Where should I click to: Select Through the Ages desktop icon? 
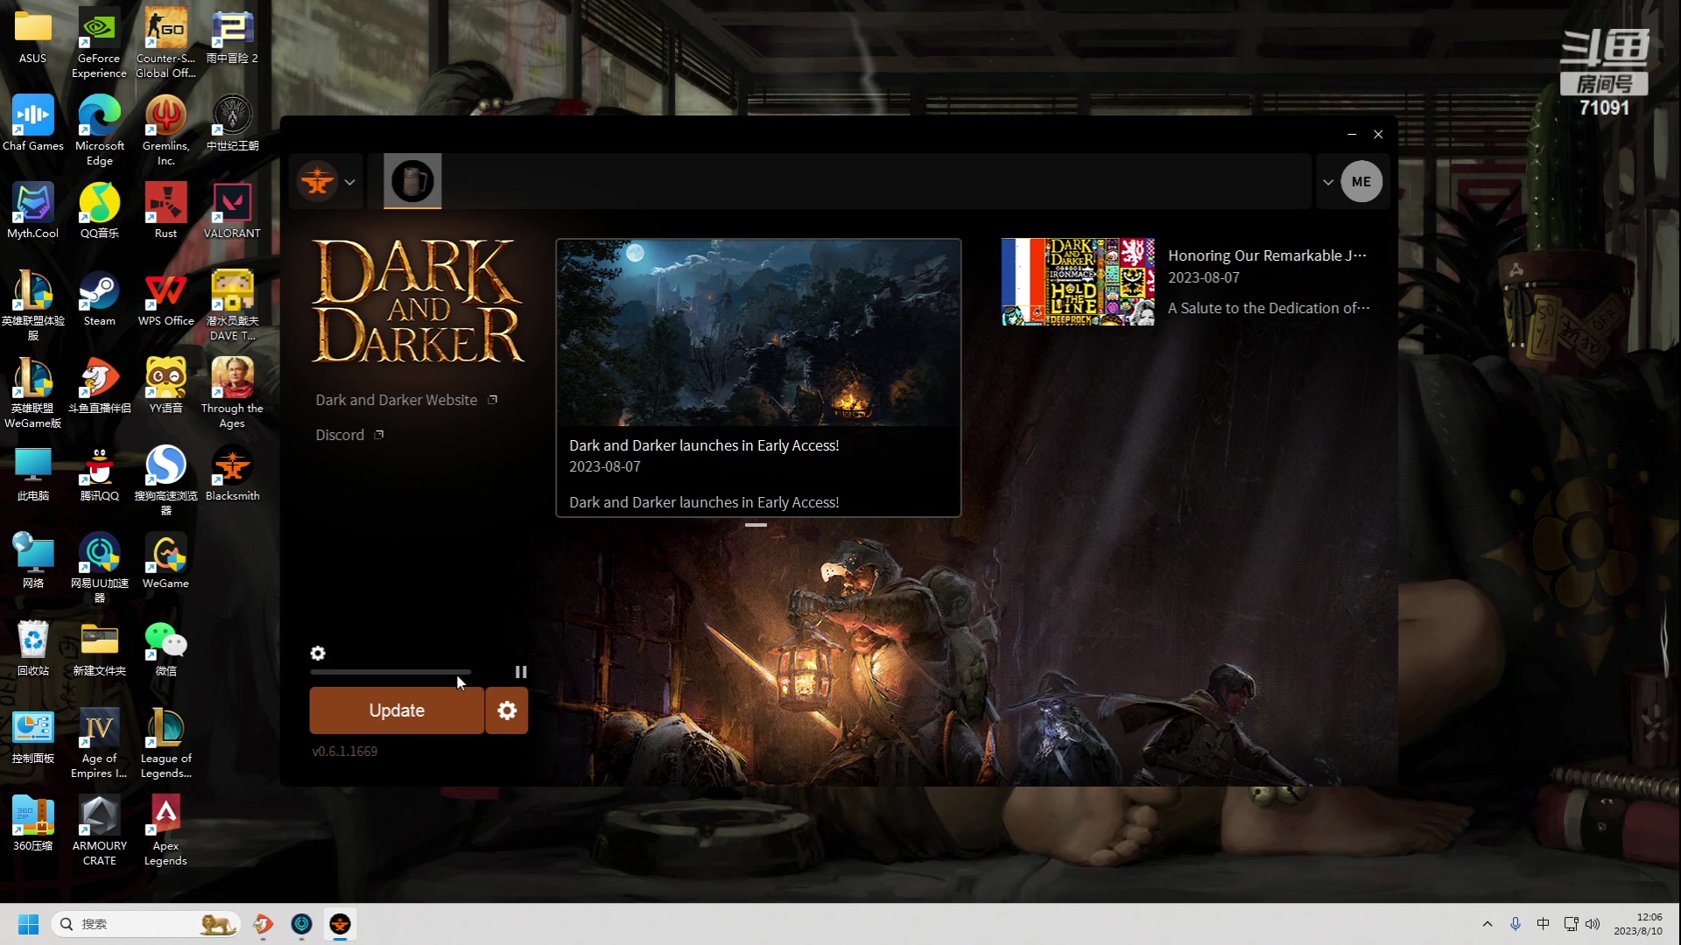[x=232, y=394]
